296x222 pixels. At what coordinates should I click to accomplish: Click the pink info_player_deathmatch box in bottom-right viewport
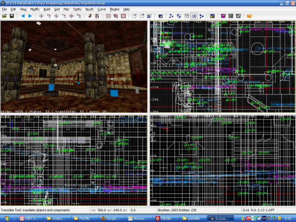coord(245,165)
